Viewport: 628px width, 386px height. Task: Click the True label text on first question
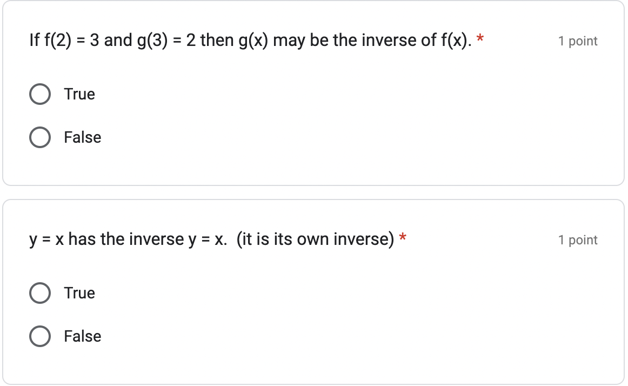[79, 94]
